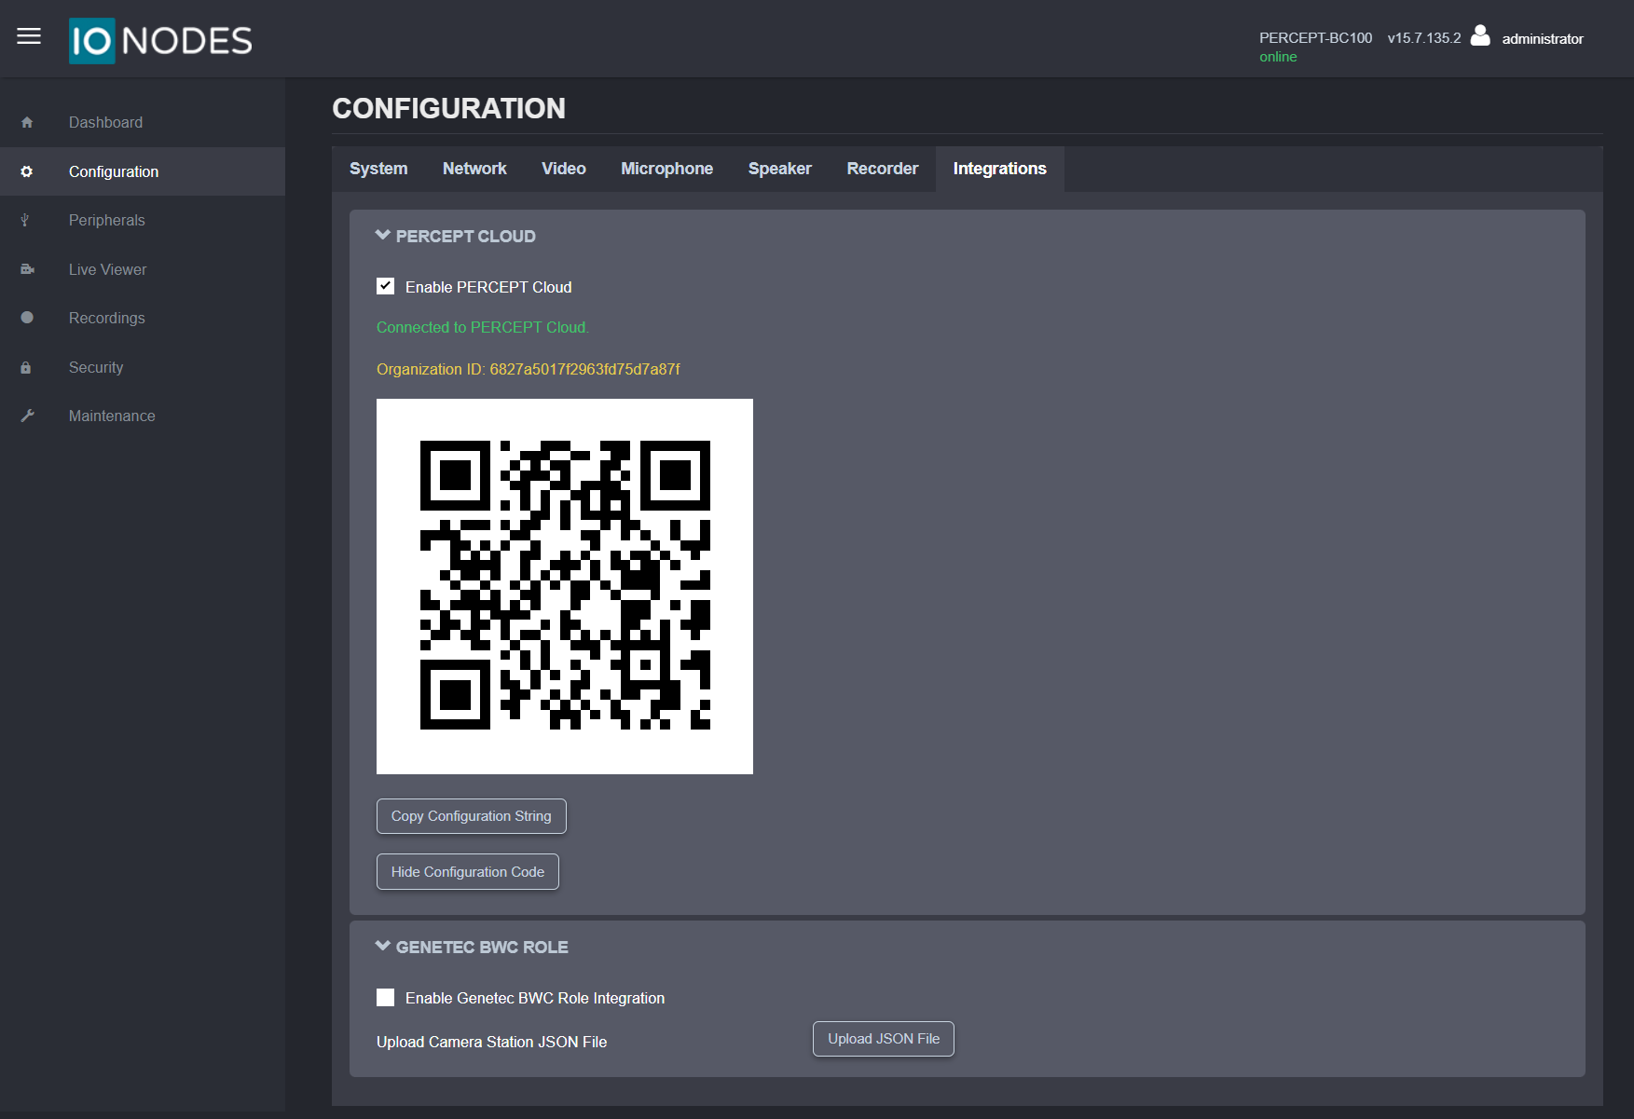This screenshot has width=1634, height=1119.
Task: Click the Configuration gear icon
Action: coord(27,171)
